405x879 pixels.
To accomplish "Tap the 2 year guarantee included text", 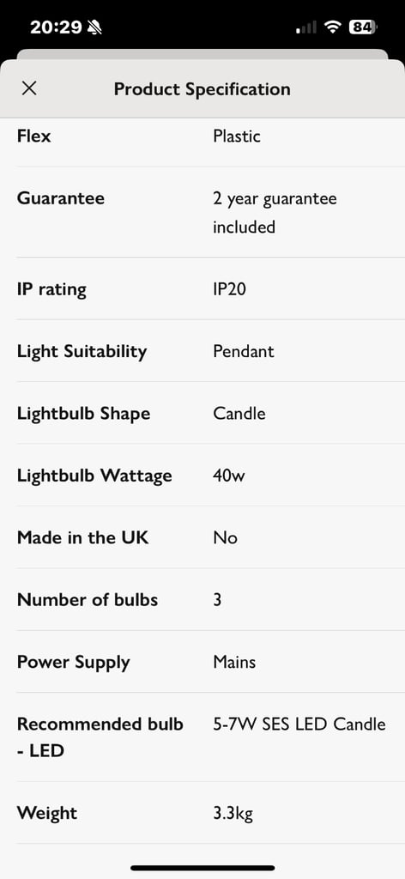I will click(x=275, y=213).
